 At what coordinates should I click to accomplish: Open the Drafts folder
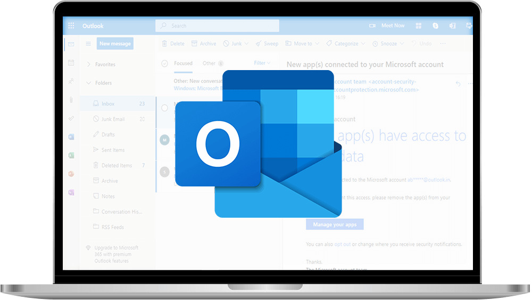click(118, 134)
